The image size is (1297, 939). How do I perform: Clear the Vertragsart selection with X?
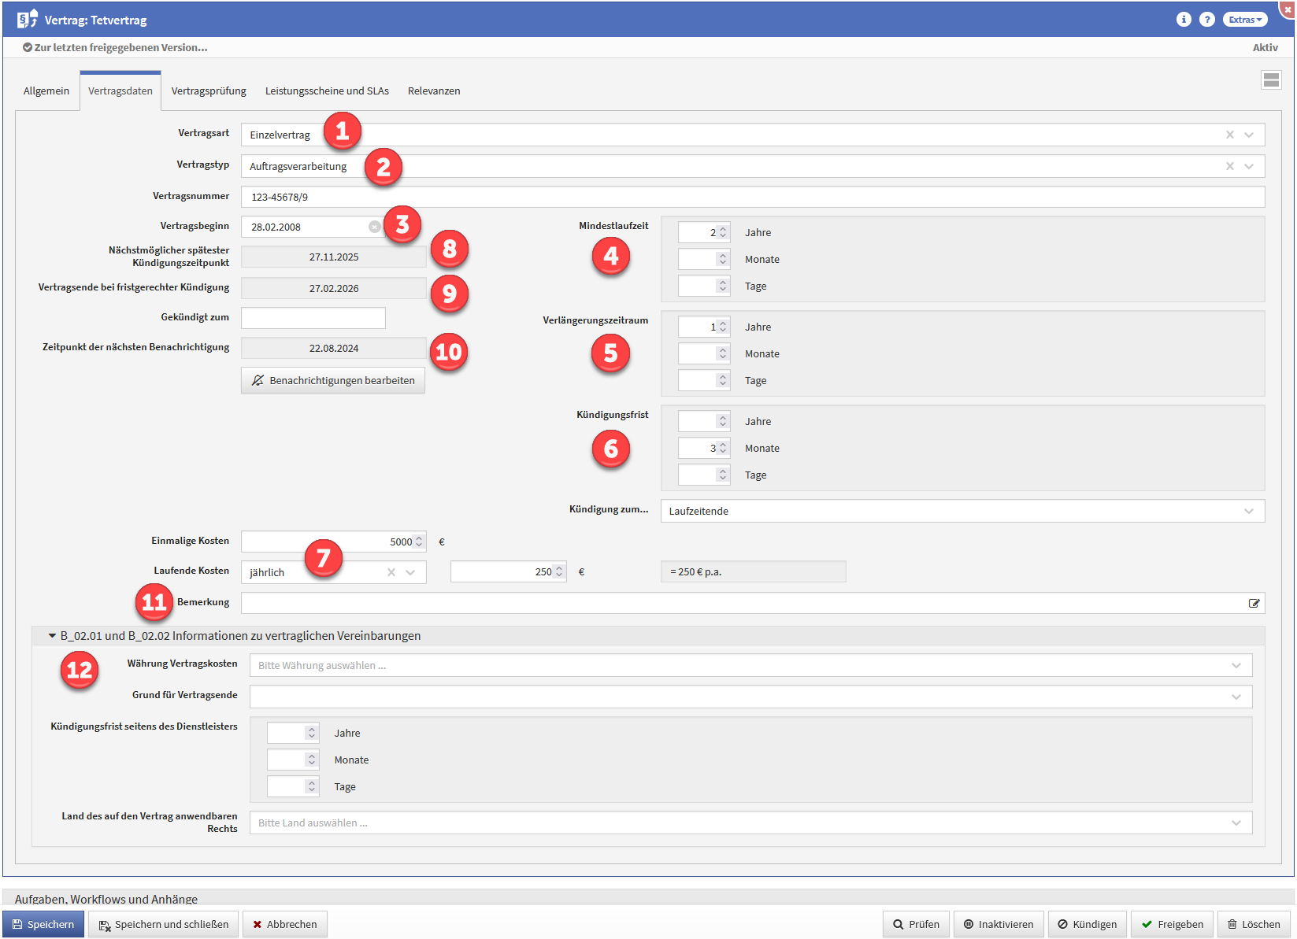click(x=1229, y=135)
